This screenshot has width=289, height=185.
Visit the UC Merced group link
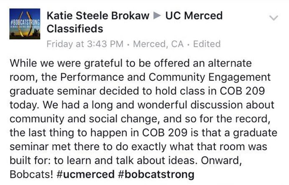(194, 15)
